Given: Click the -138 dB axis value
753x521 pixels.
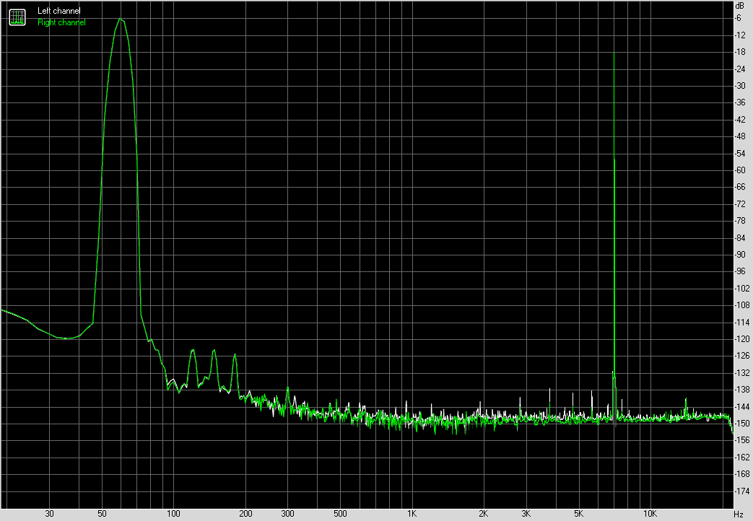Looking at the screenshot, I should 742,390.
